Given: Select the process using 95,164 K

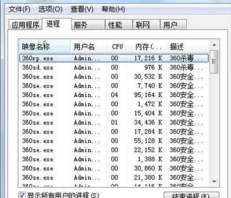Looking at the screenshot, I should (x=114, y=95).
